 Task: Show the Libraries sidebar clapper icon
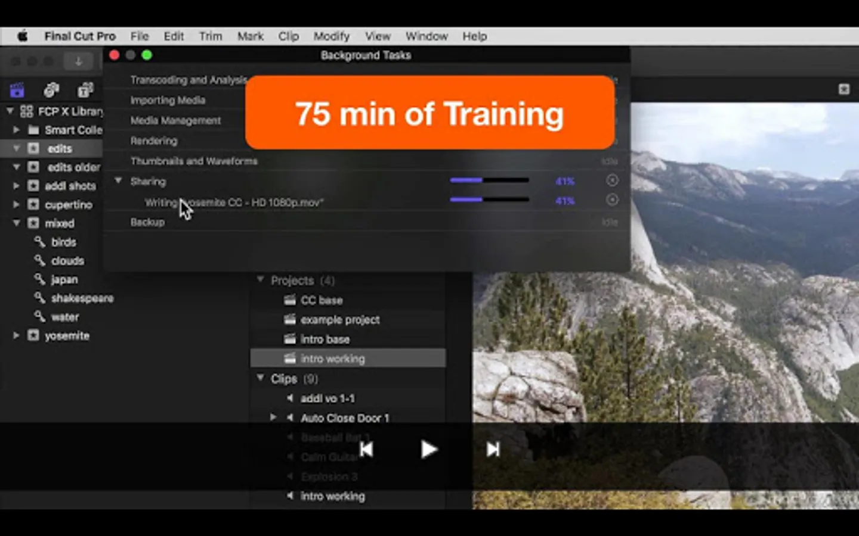pos(17,90)
